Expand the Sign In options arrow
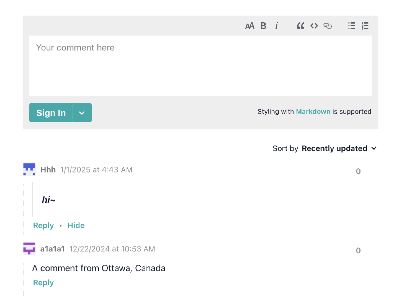 point(82,113)
